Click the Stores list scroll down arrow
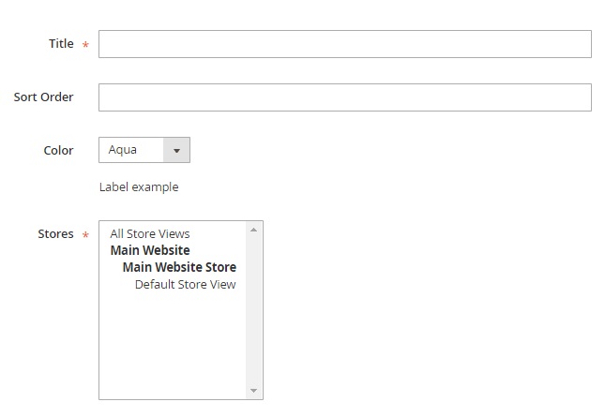The height and width of the screenshot is (417, 605). pos(253,391)
